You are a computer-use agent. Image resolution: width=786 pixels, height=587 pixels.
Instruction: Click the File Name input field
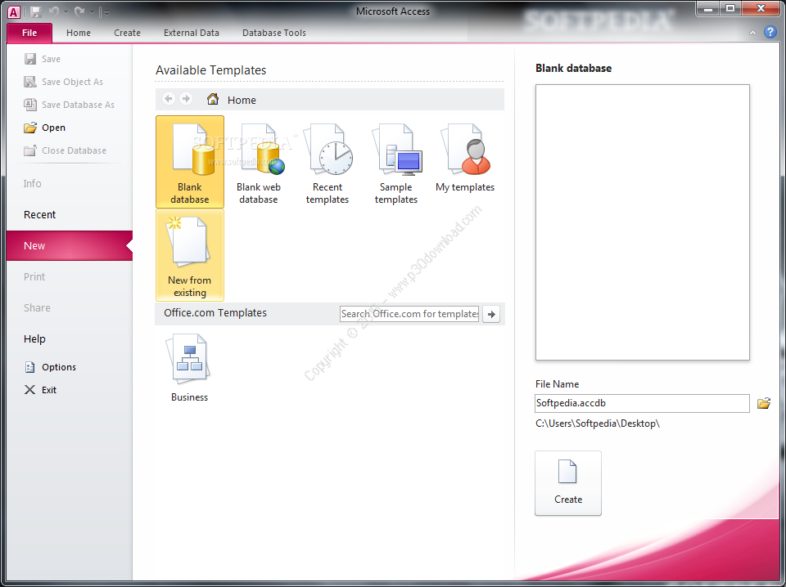642,403
